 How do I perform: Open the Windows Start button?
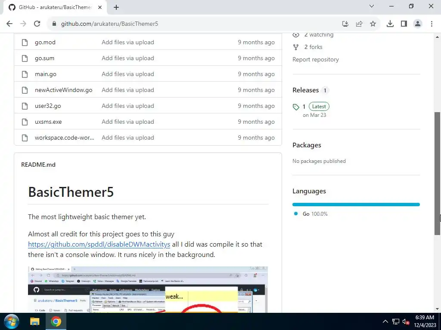pos(11,321)
